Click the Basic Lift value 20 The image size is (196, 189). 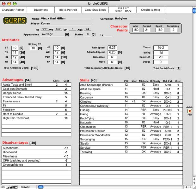tap(161, 57)
